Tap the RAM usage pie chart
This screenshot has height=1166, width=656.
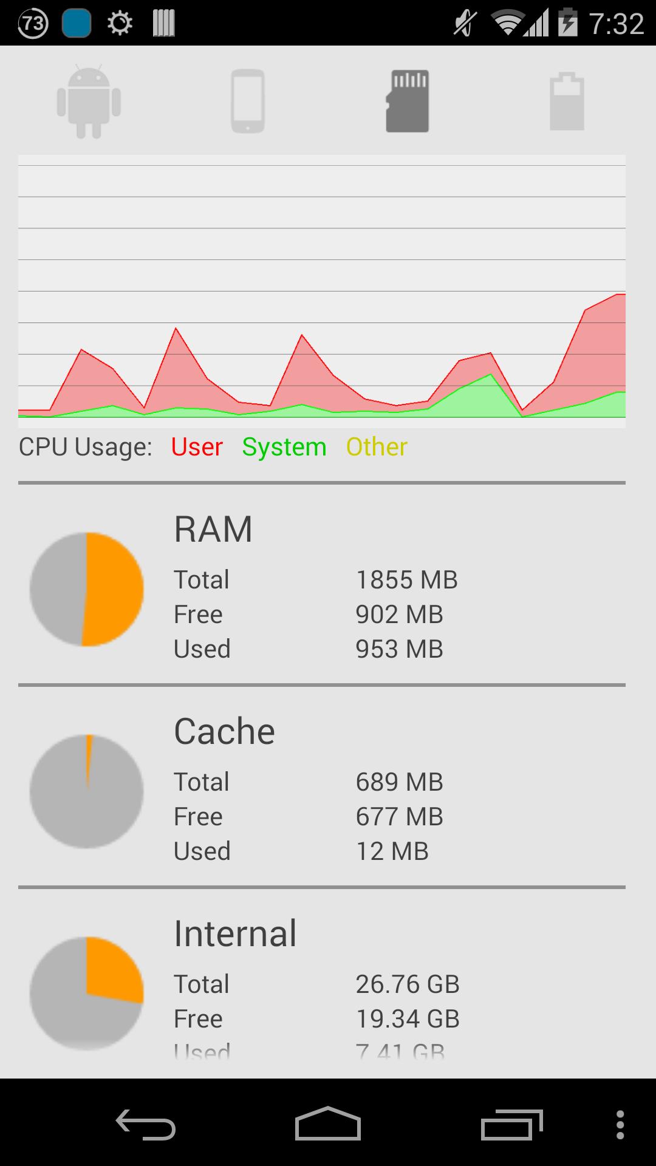[87, 589]
